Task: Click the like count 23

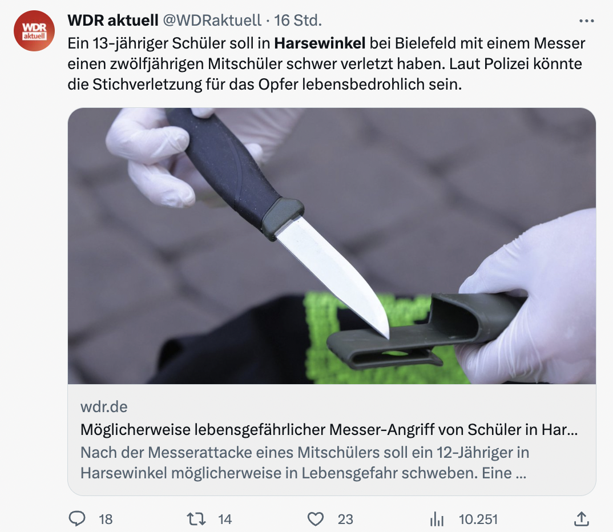Action: point(345,519)
